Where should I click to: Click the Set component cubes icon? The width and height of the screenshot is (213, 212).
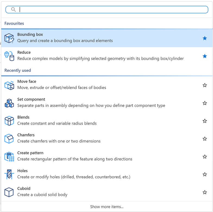9,103
